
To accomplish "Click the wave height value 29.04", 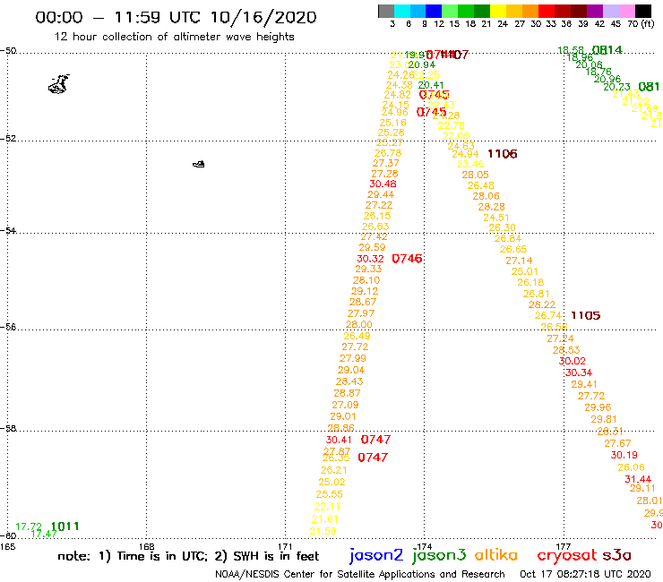I will point(351,371).
